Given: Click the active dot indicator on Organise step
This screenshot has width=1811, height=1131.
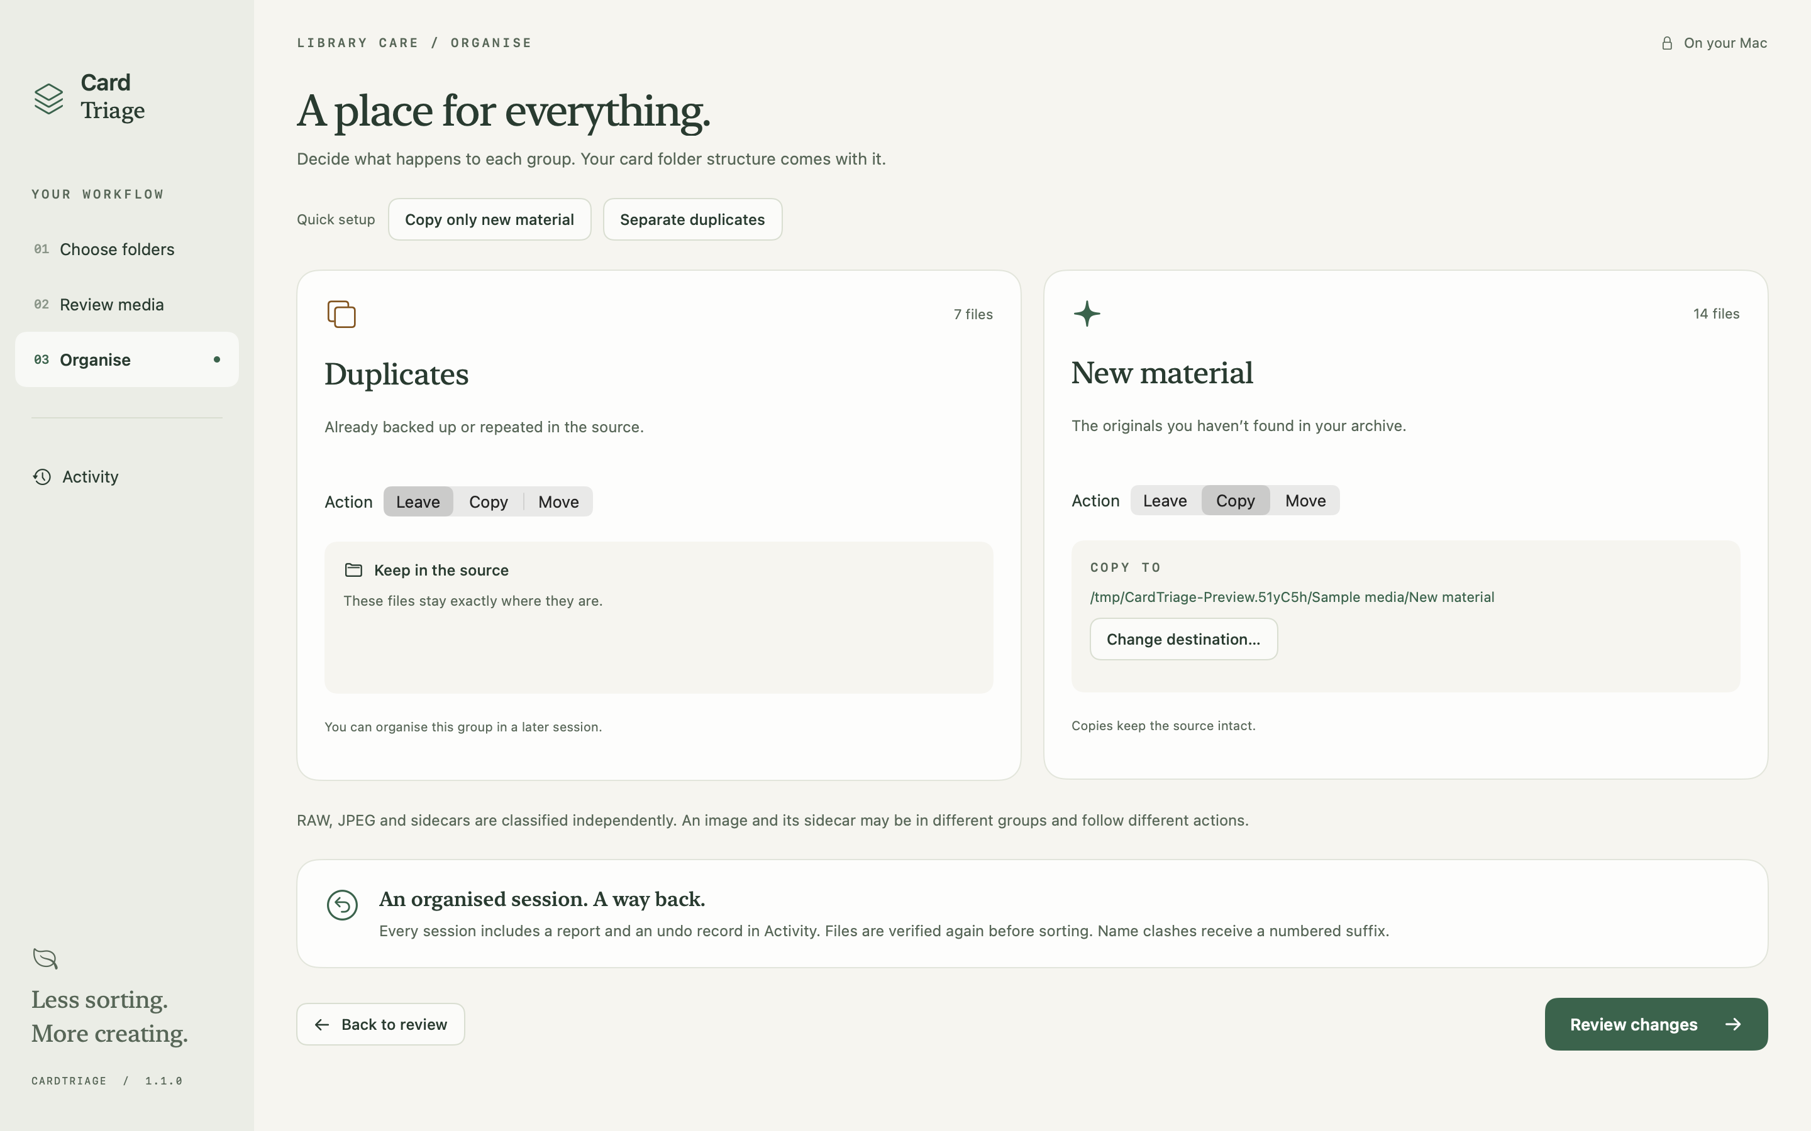Looking at the screenshot, I should [217, 360].
